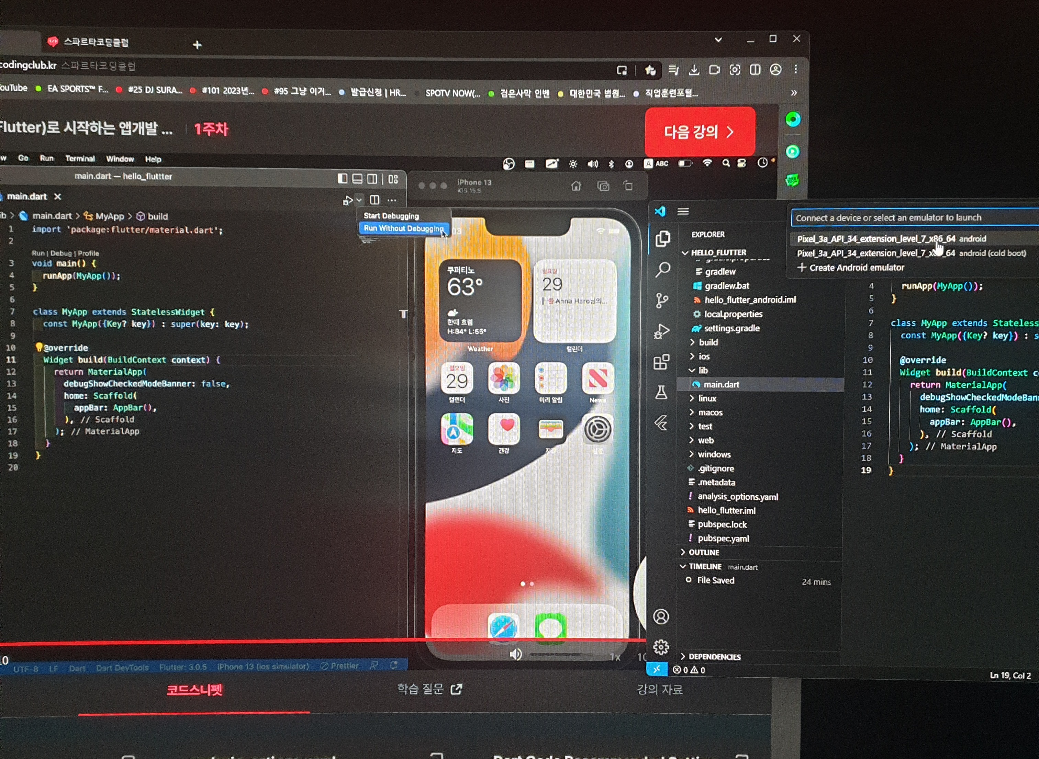1039x759 pixels.
Task: Open the Accounts menu in VS Code
Action: coord(661,616)
